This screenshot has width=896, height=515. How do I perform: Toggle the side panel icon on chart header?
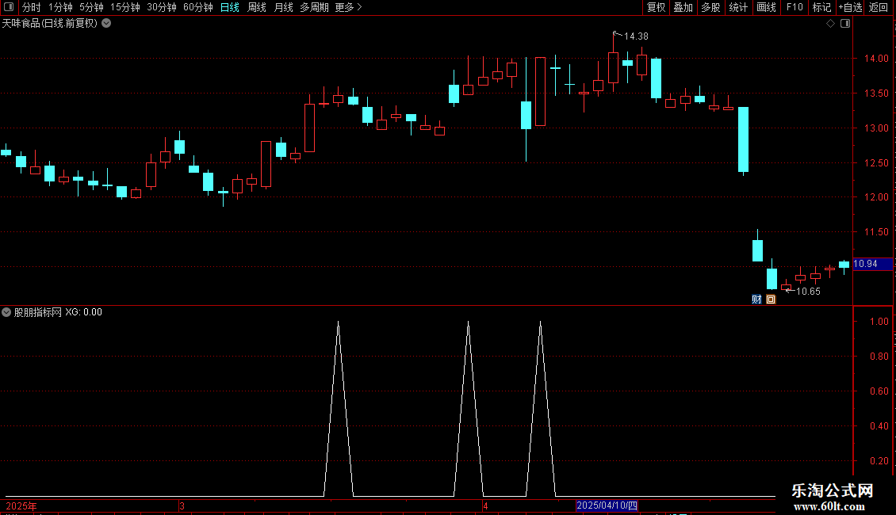(x=845, y=24)
